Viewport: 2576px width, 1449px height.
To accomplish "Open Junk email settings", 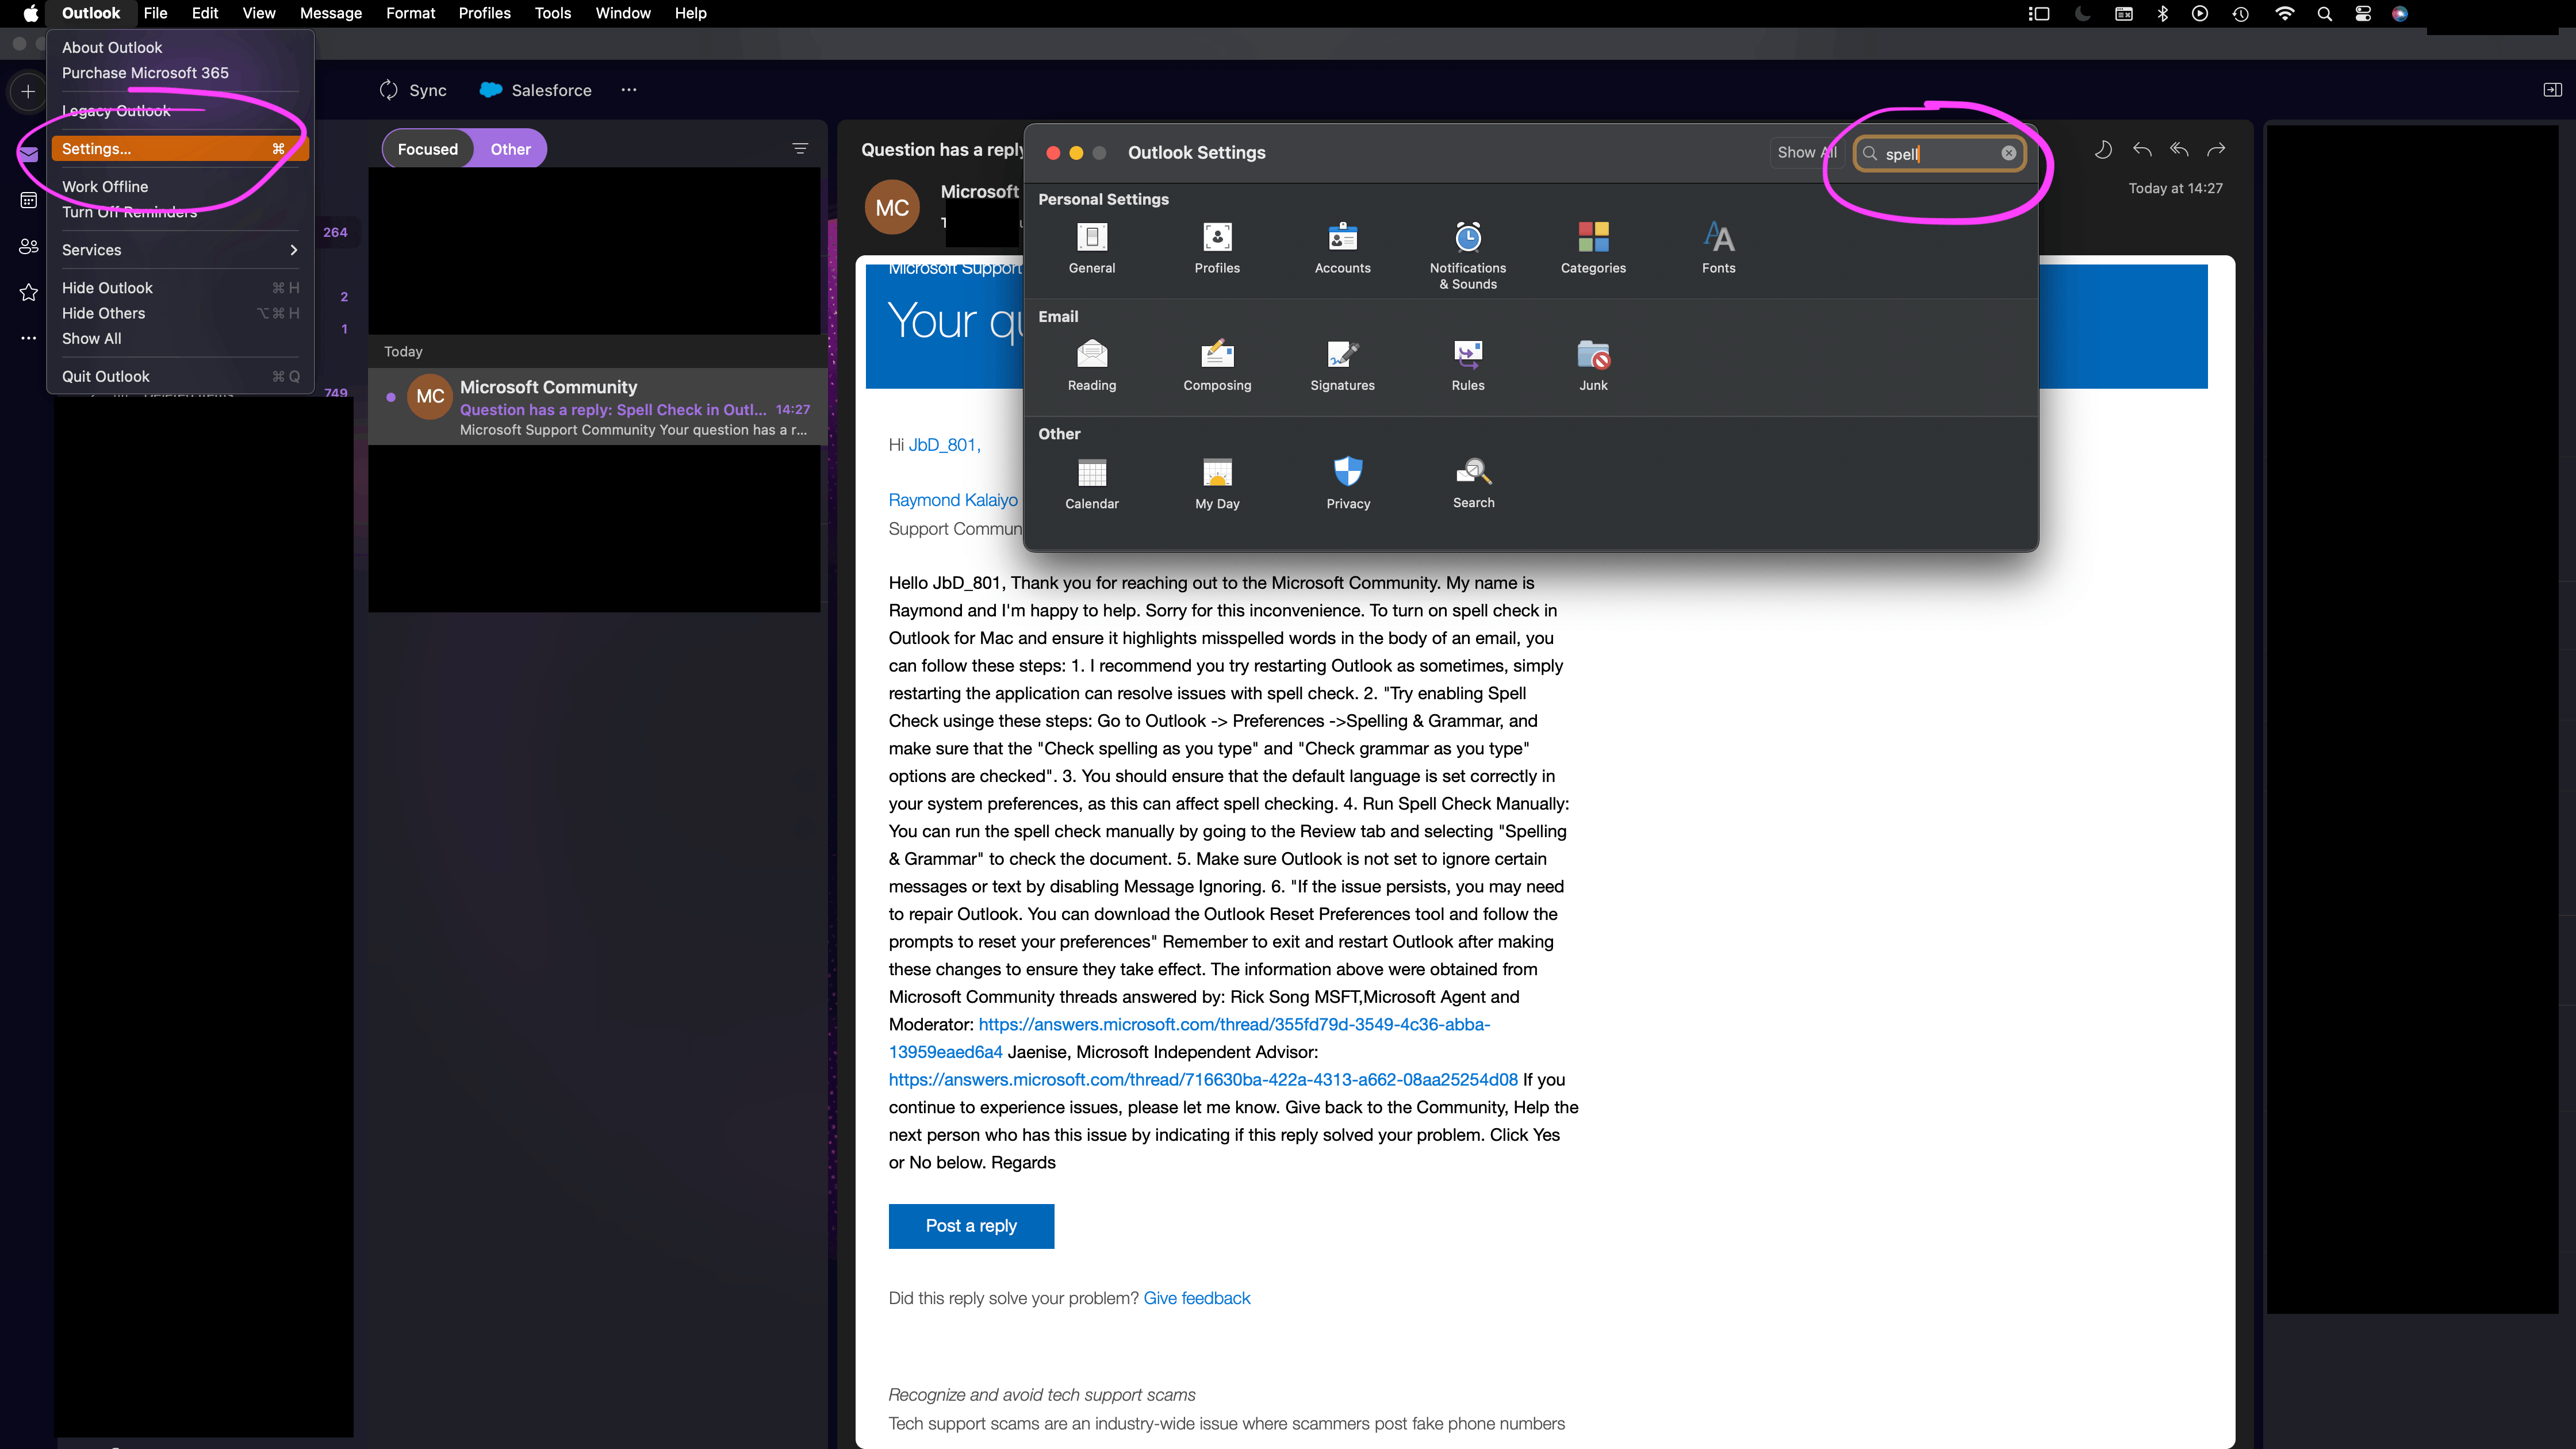I will (x=1593, y=365).
